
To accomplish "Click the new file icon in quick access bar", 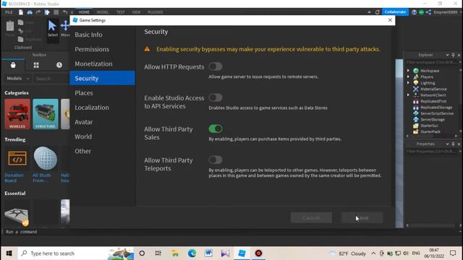I will coord(21,12).
